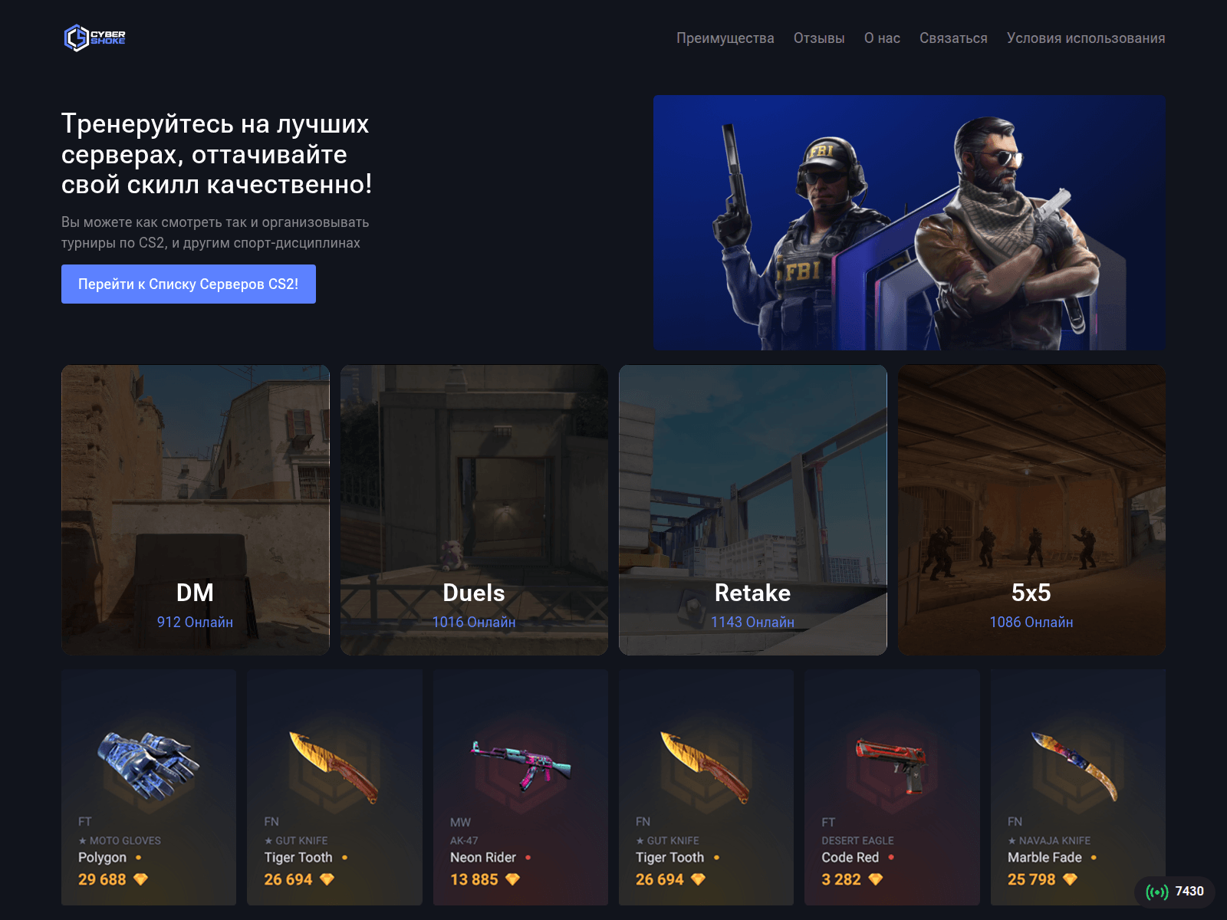Select the Retake mode card
Screen dimensions: 1227x920
click(753, 510)
